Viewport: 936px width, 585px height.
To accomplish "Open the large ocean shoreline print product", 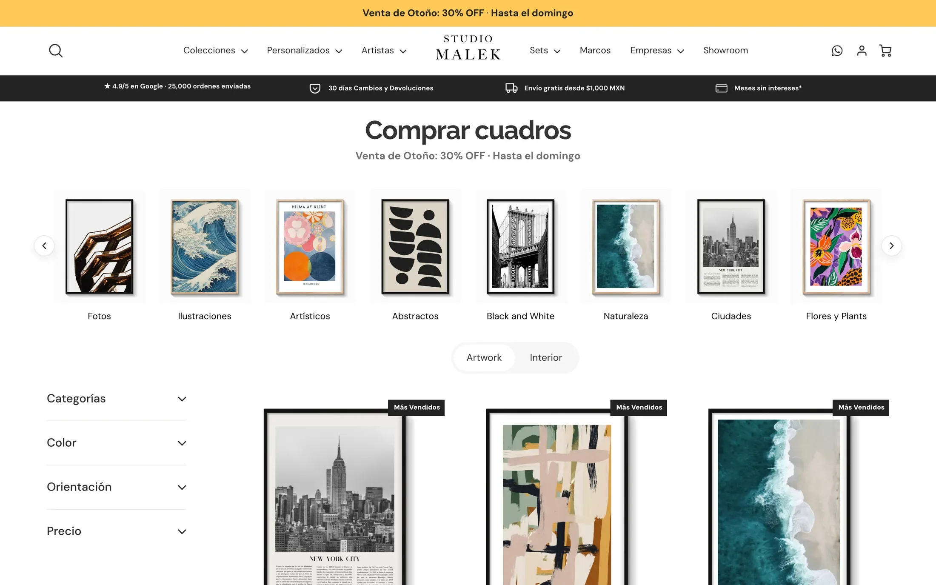I will point(779,497).
